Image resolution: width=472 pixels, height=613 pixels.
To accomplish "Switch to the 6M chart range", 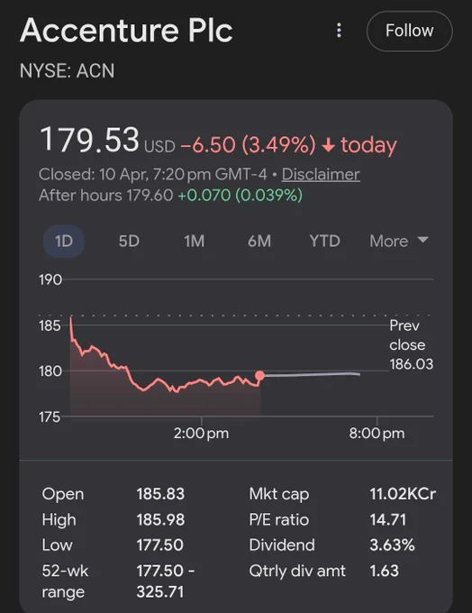I will 259,241.
